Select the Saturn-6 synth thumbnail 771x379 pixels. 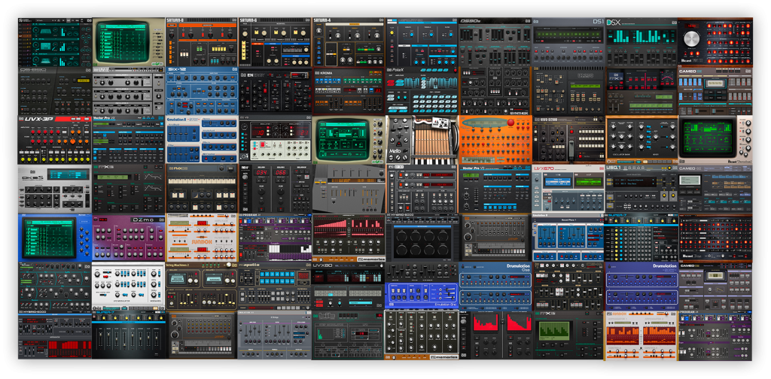pos(275,43)
